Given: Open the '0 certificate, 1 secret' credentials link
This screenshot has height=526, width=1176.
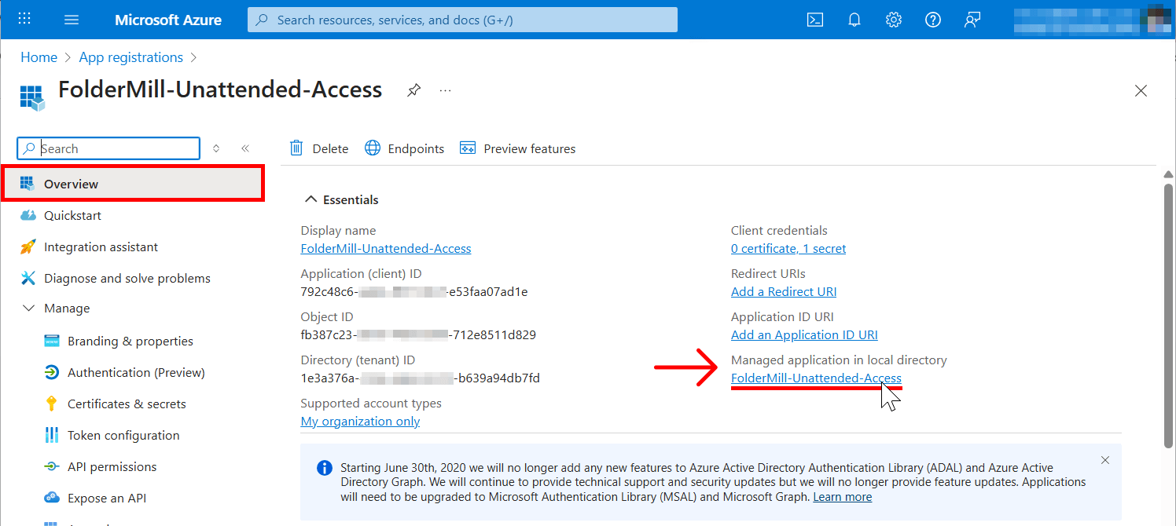Looking at the screenshot, I should click(x=788, y=248).
